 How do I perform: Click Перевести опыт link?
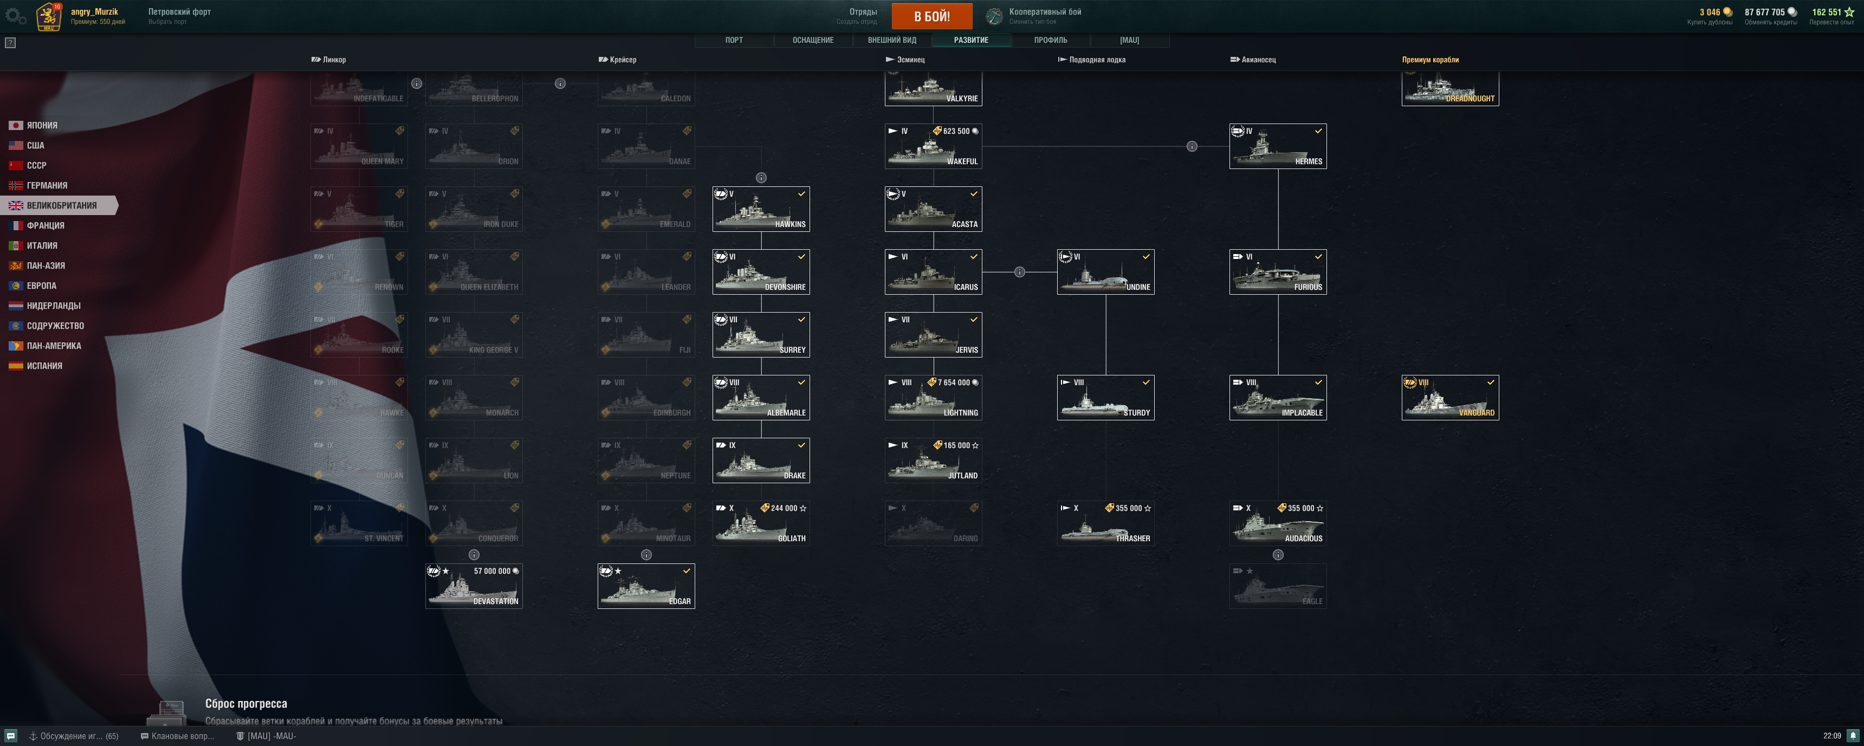(x=1831, y=22)
